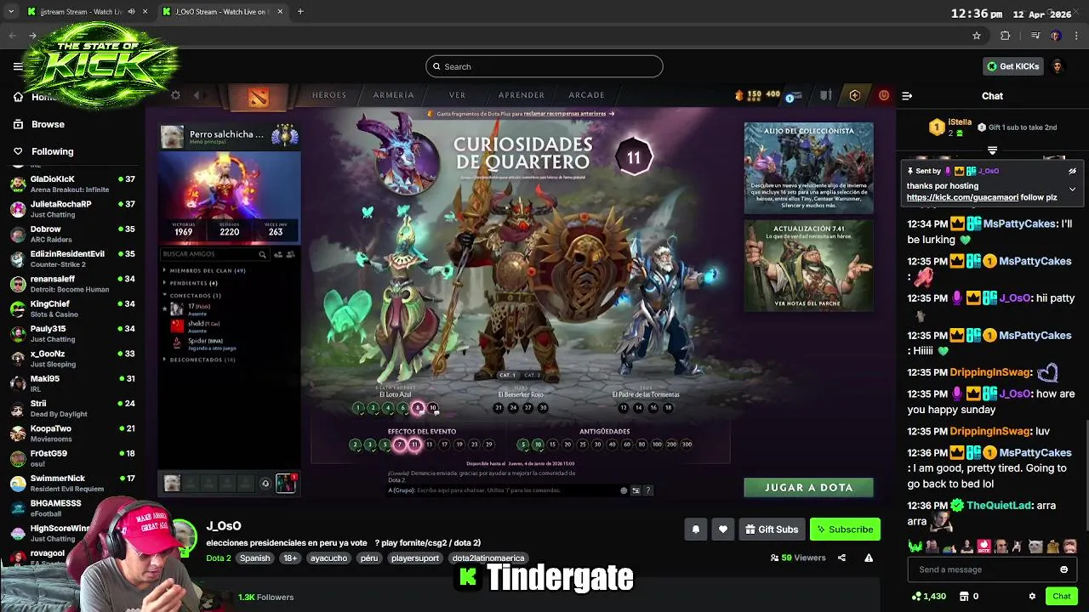The height and width of the screenshot is (612, 1089).
Task: Open the Dota mail inbox icon
Action: (x=794, y=95)
